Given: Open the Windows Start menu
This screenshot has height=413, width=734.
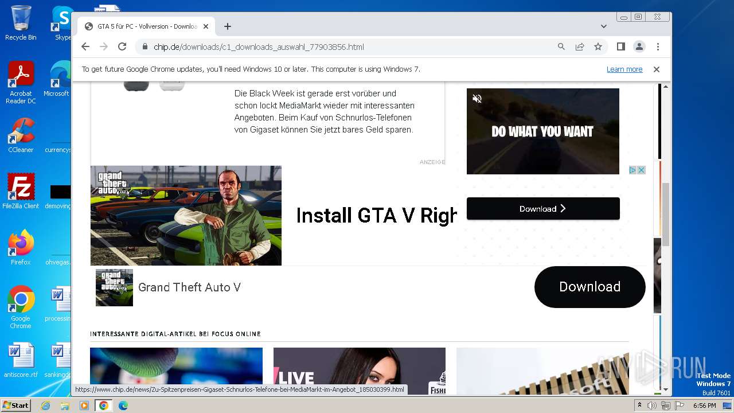Looking at the screenshot, I should (x=16, y=406).
